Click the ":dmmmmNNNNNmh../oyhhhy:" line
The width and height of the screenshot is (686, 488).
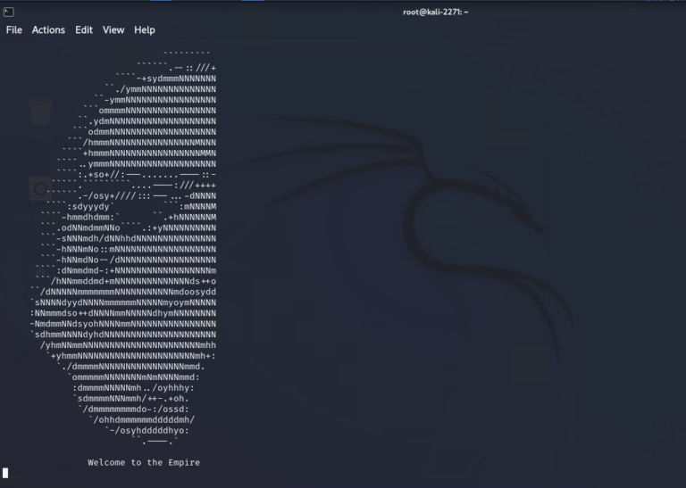tap(133, 387)
